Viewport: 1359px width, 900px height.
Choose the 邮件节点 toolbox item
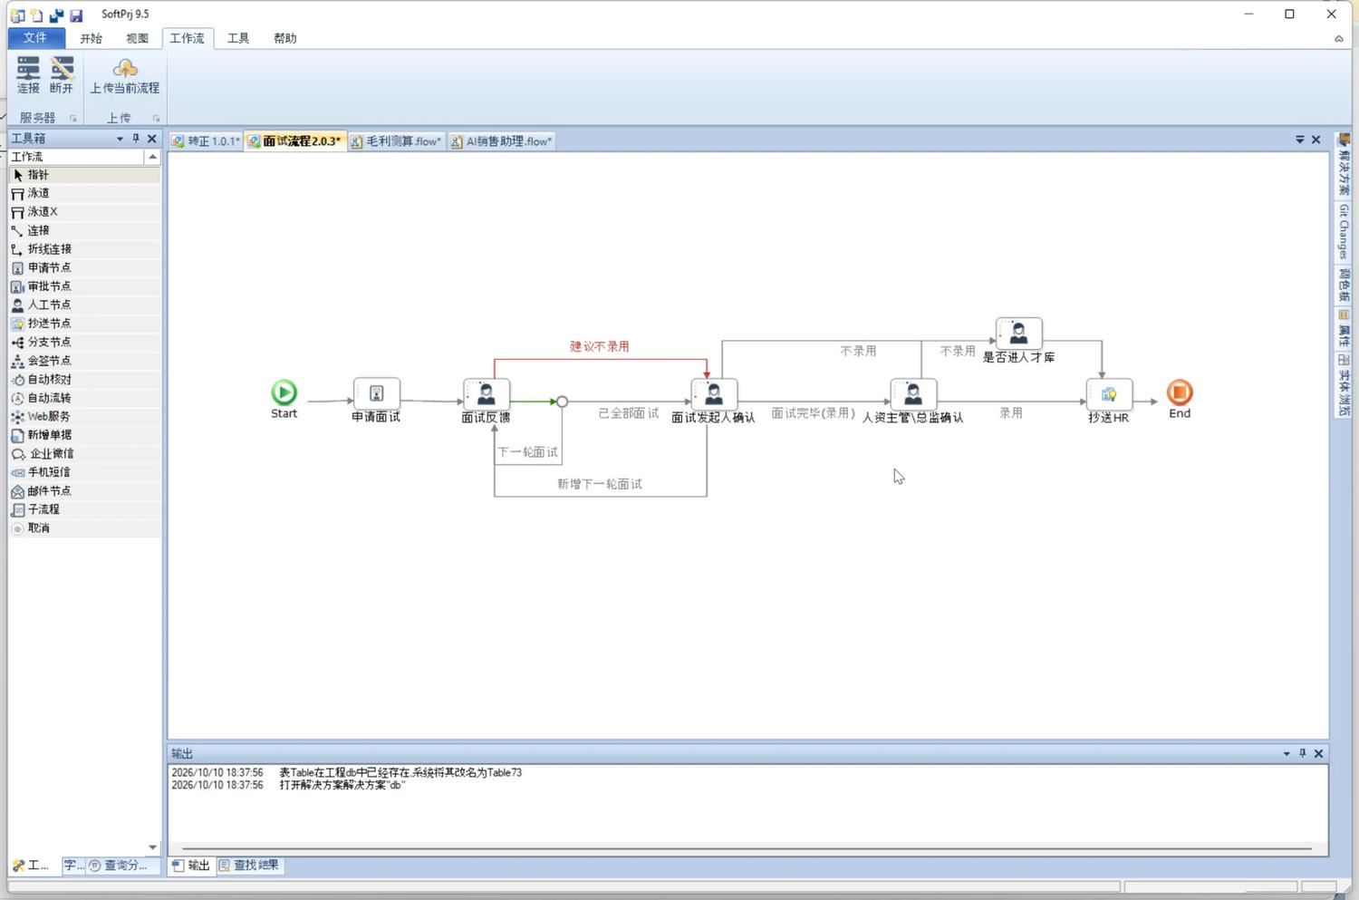point(84,490)
